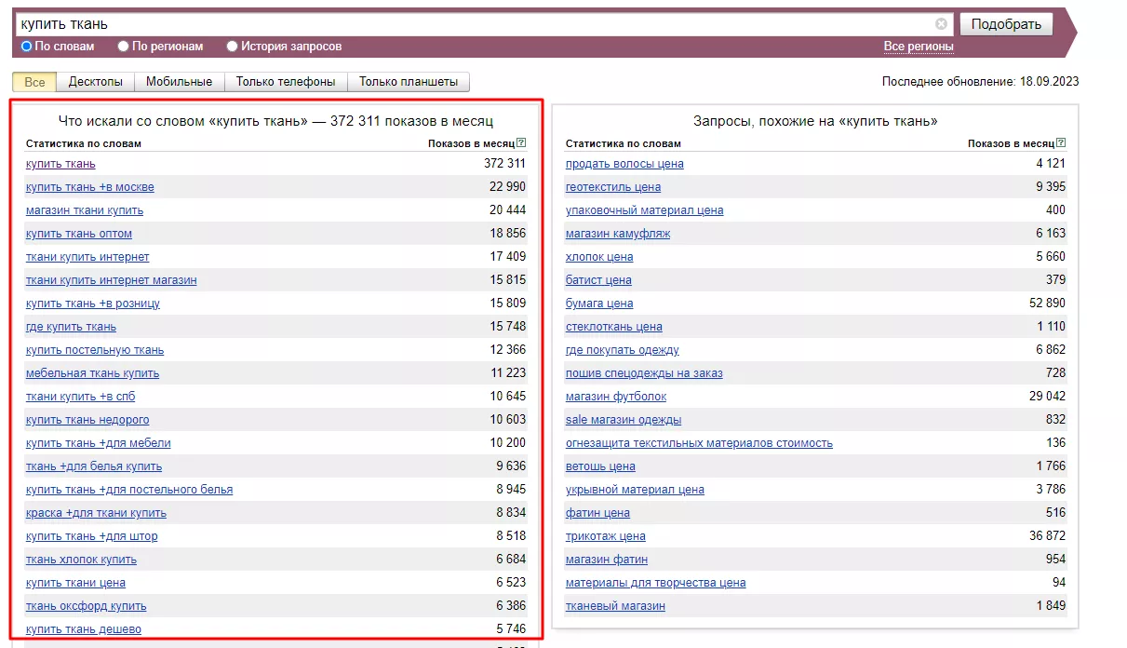Follow the 'геотекстиль цена' similar query link
Viewport: 1127px width, 648px height.
click(x=613, y=187)
